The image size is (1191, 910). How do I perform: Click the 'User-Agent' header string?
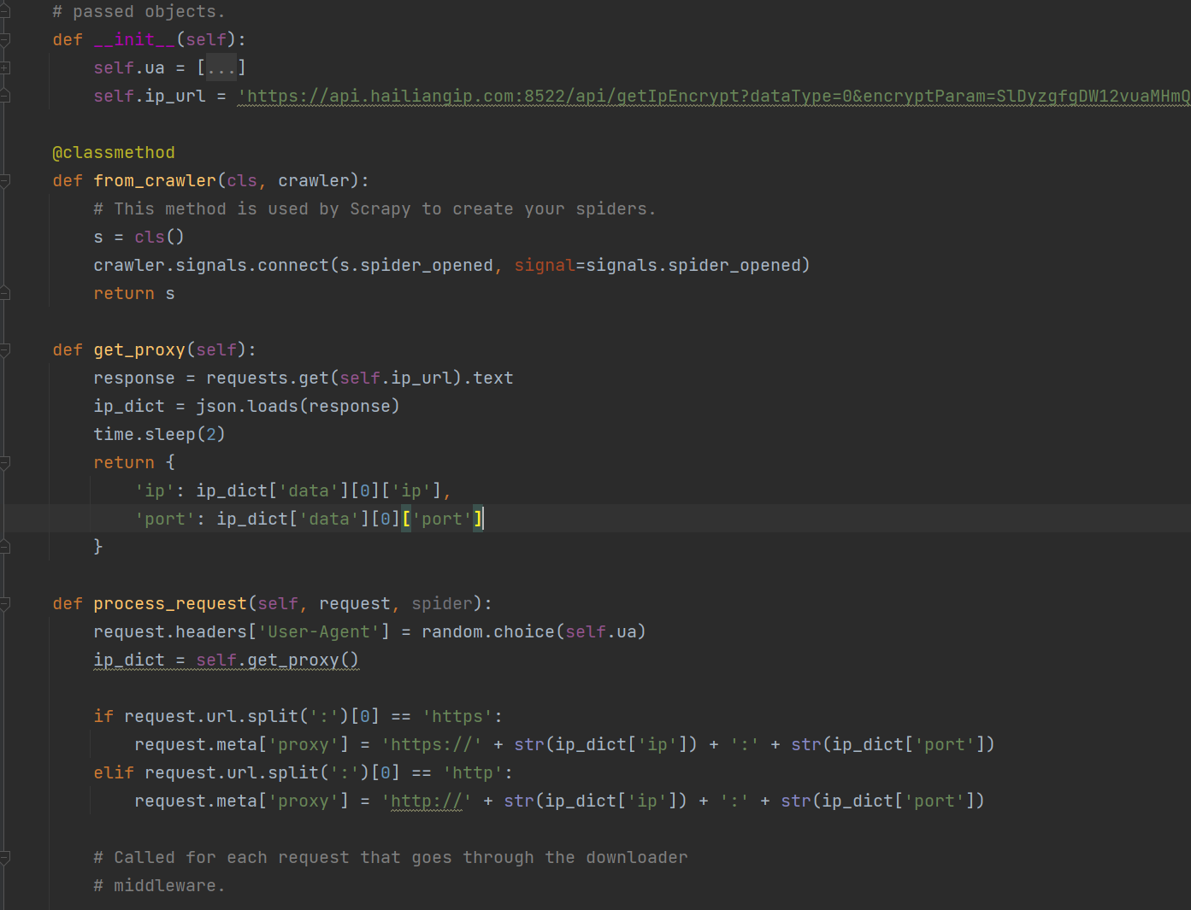[x=319, y=631]
